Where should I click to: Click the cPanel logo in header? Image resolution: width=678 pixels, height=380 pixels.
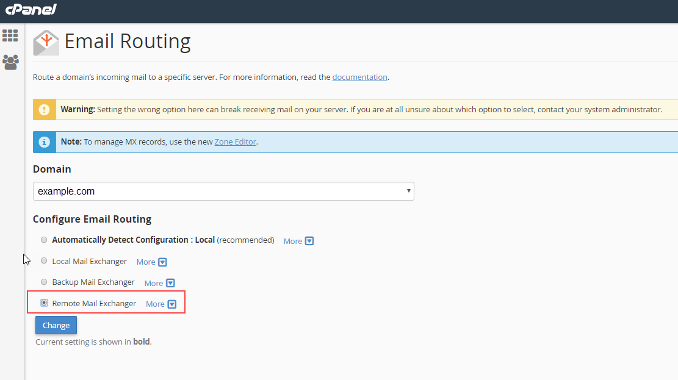pyautogui.click(x=31, y=9)
